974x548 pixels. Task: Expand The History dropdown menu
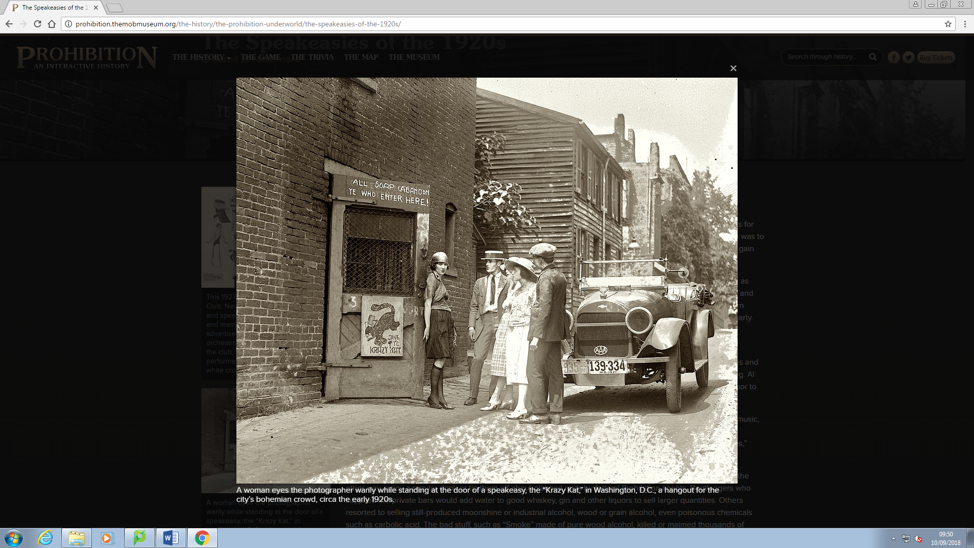[201, 57]
